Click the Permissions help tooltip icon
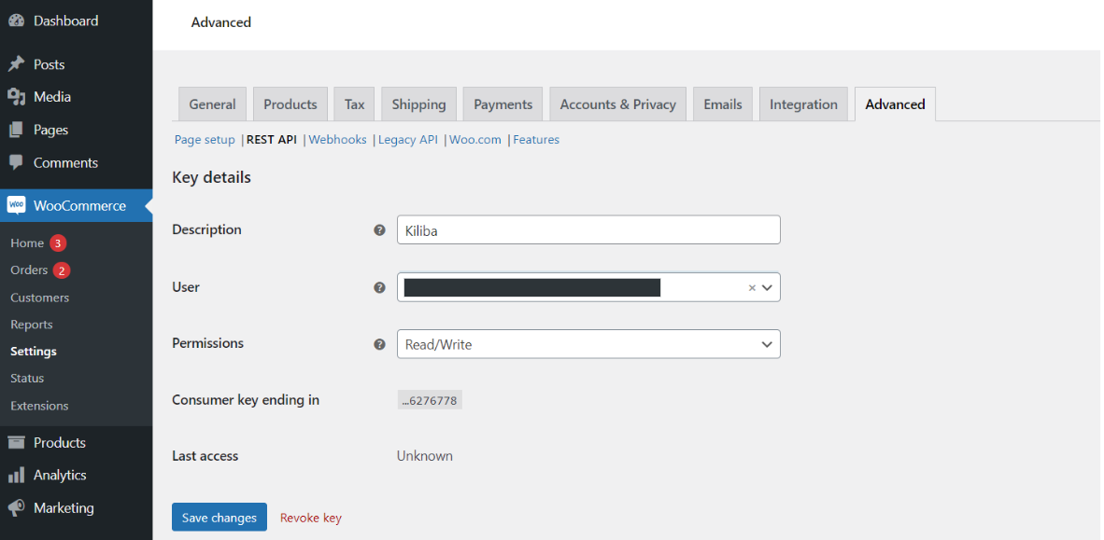 tap(379, 344)
